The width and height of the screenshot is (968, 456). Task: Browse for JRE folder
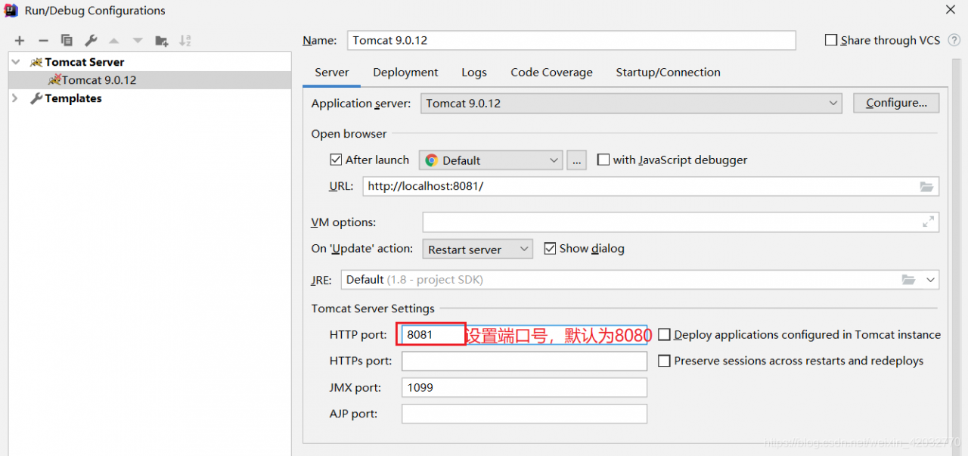[x=909, y=280]
